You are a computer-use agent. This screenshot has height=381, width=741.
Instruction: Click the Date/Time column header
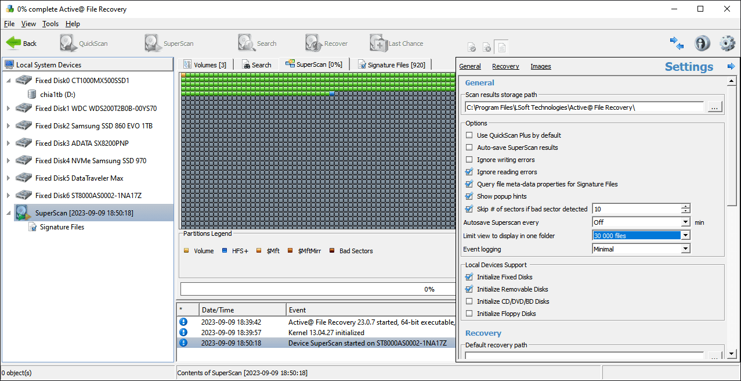coord(243,310)
